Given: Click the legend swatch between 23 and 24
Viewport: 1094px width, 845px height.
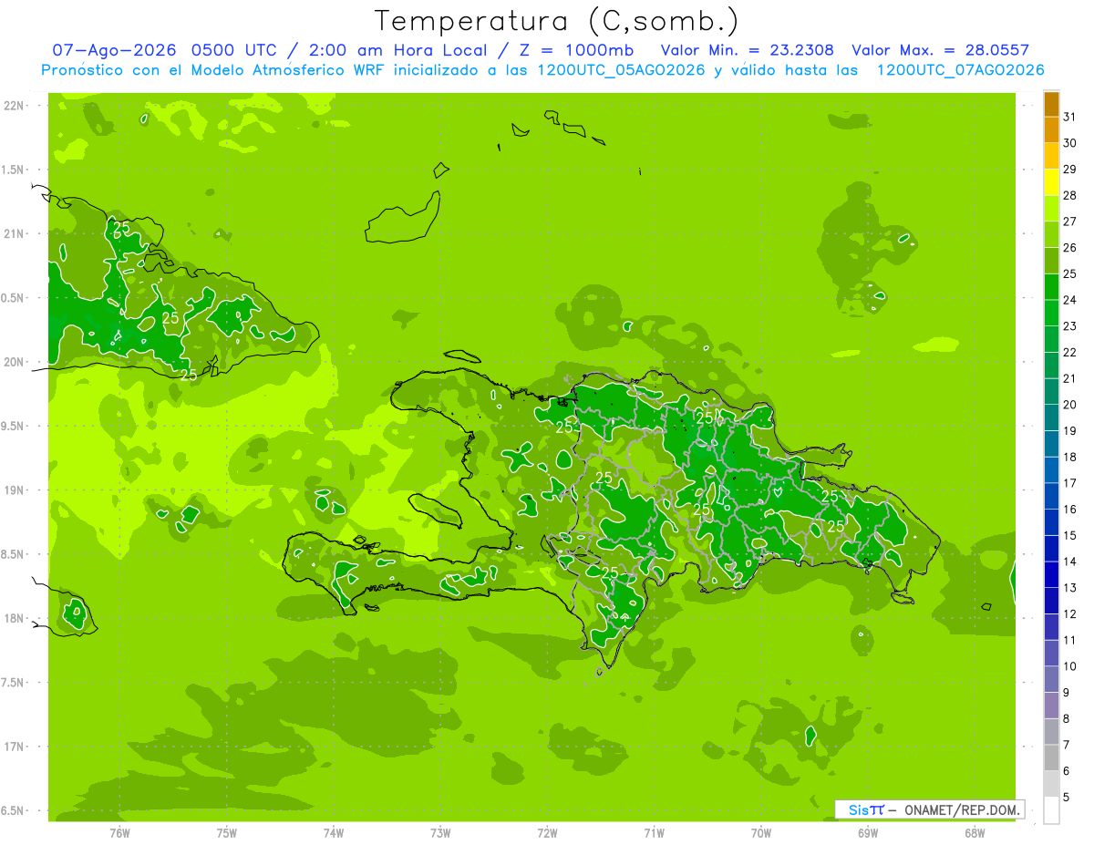Looking at the screenshot, I should click(1051, 313).
